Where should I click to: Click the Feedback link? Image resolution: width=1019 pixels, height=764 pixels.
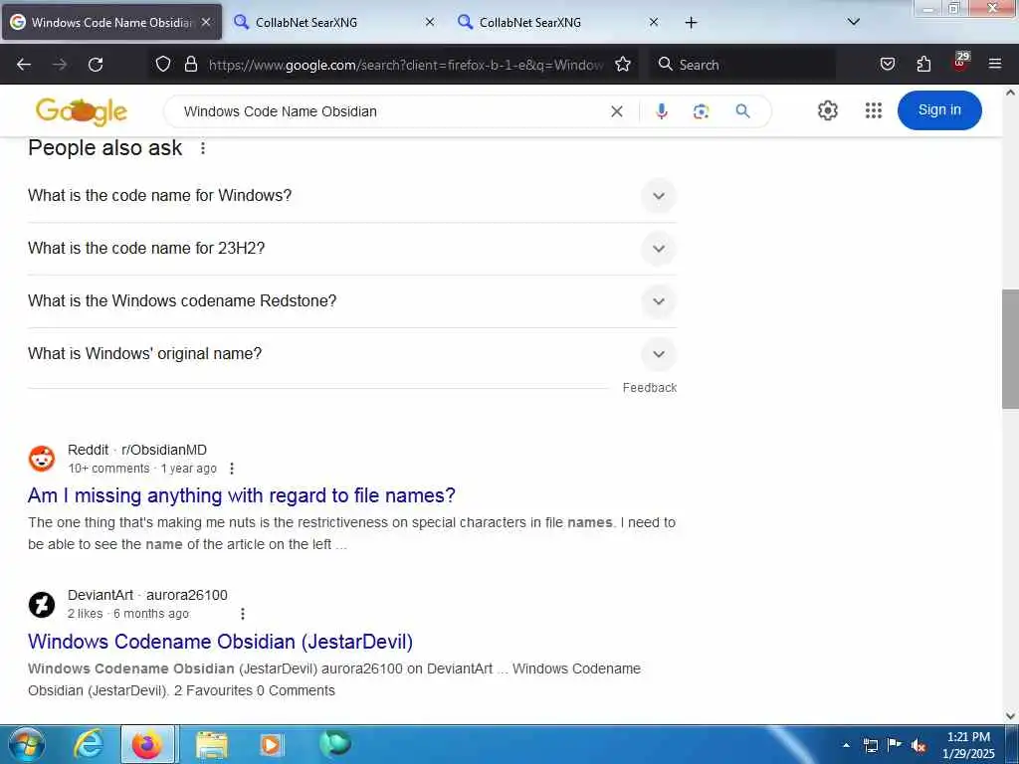tap(649, 388)
